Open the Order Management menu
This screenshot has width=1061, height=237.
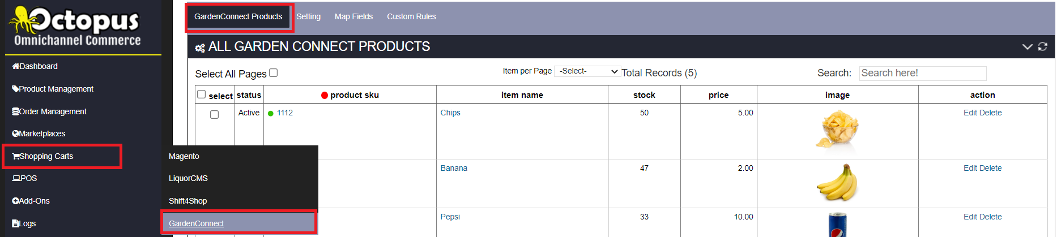pos(49,111)
